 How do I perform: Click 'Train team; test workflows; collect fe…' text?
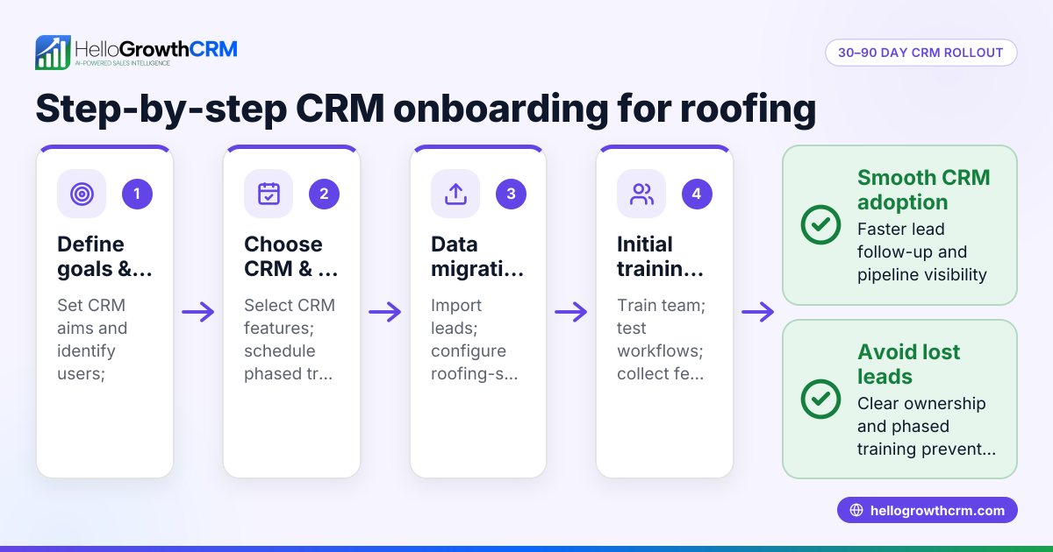tap(660, 340)
